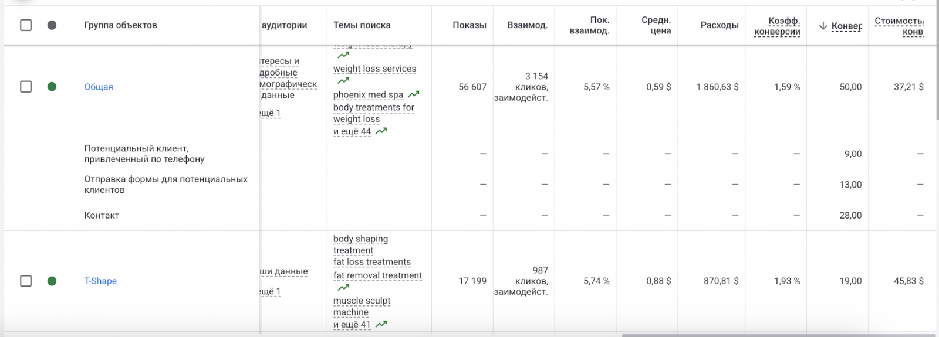Sort by the Показы column header
Image resolution: width=939 pixels, height=337 pixels.
pyautogui.click(x=469, y=25)
